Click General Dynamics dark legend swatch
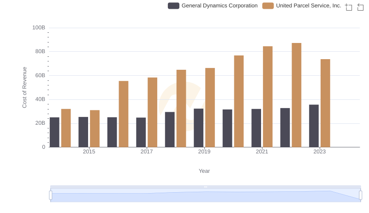 click(x=173, y=6)
